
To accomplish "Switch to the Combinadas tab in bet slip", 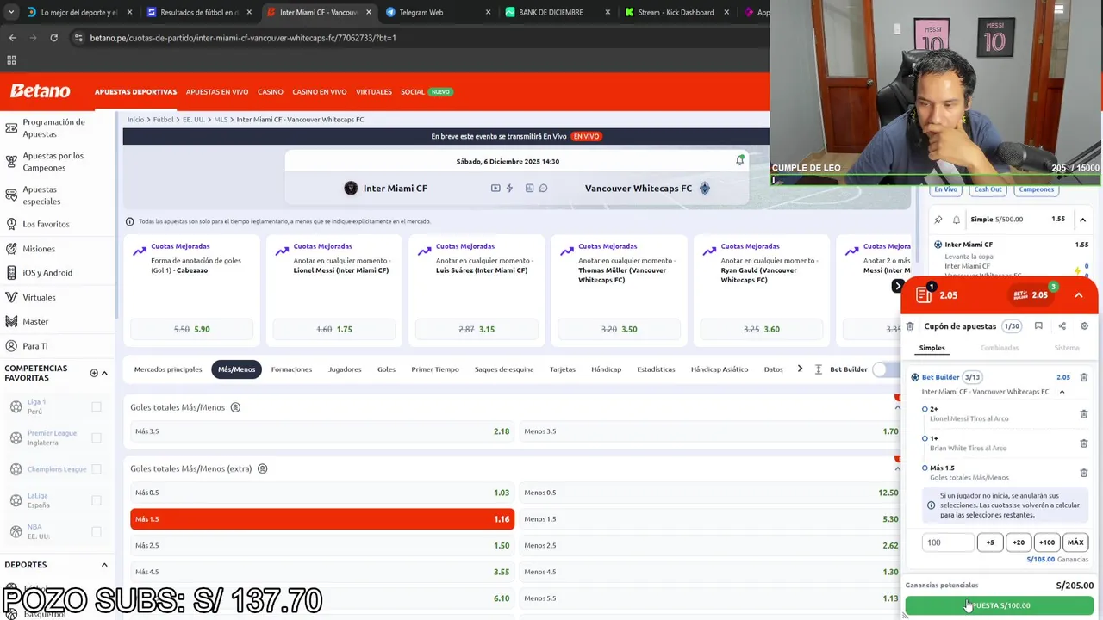I will pos(1000,348).
